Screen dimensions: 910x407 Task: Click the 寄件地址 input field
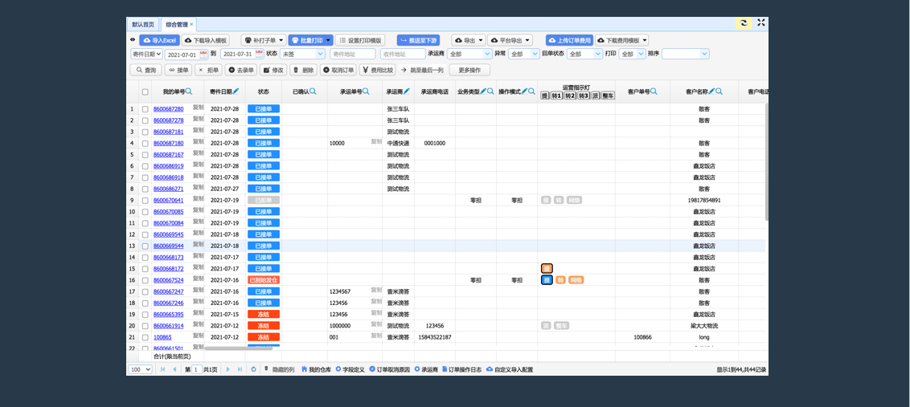[x=353, y=54]
